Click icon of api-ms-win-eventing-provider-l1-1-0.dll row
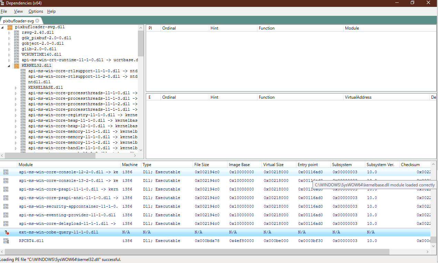Image resolution: width=438 pixels, height=263 pixels. [x=6, y=215]
